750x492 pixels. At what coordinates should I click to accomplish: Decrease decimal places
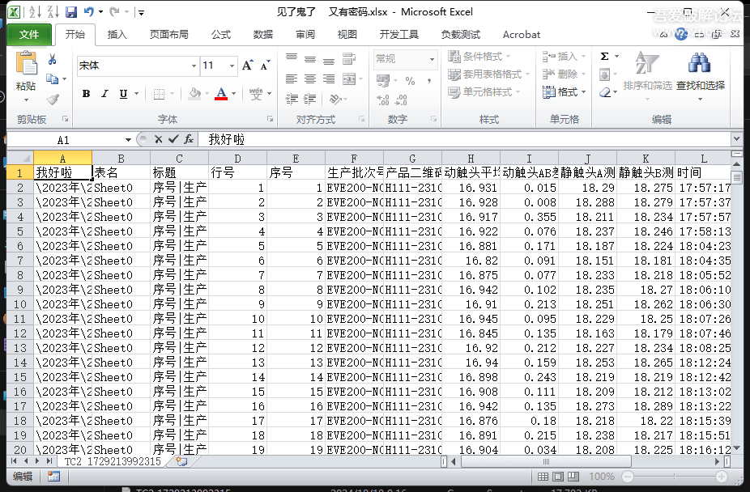[x=401, y=100]
